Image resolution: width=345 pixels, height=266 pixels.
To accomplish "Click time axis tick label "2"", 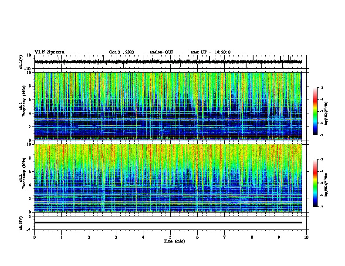I will pyautogui.click(x=89, y=237).
